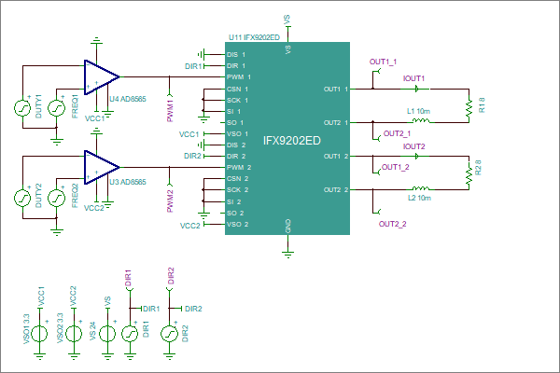
Task: Click the VCC2 net label at VSO 2 pin
Action: 190,226
